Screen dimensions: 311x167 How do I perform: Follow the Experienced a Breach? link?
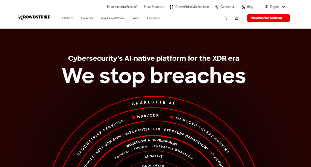pyautogui.click(x=122, y=7)
